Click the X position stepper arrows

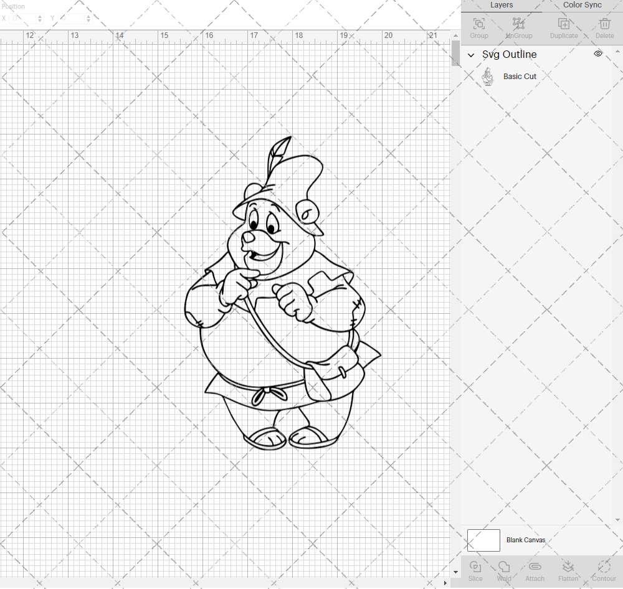pos(40,19)
